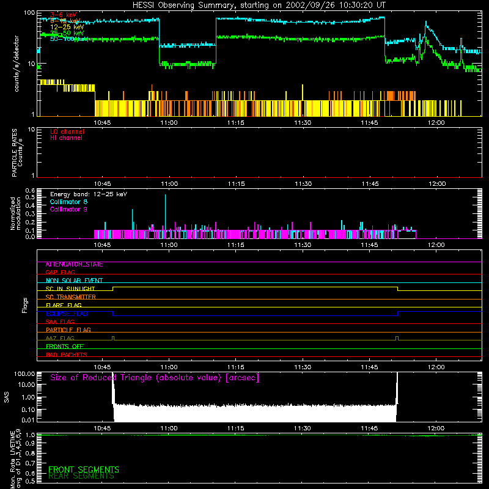This screenshot has height=489, width=489.
Task: Click the cyan flare peak before 12:00
Action: [426, 24]
